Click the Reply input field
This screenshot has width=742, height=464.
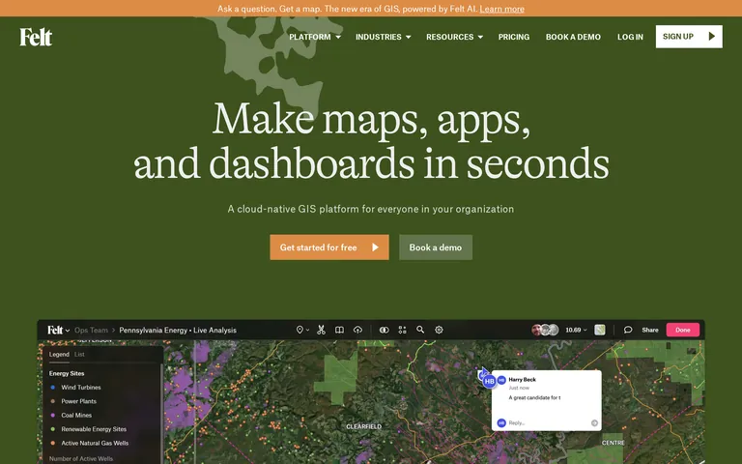(x=547, y=422)
